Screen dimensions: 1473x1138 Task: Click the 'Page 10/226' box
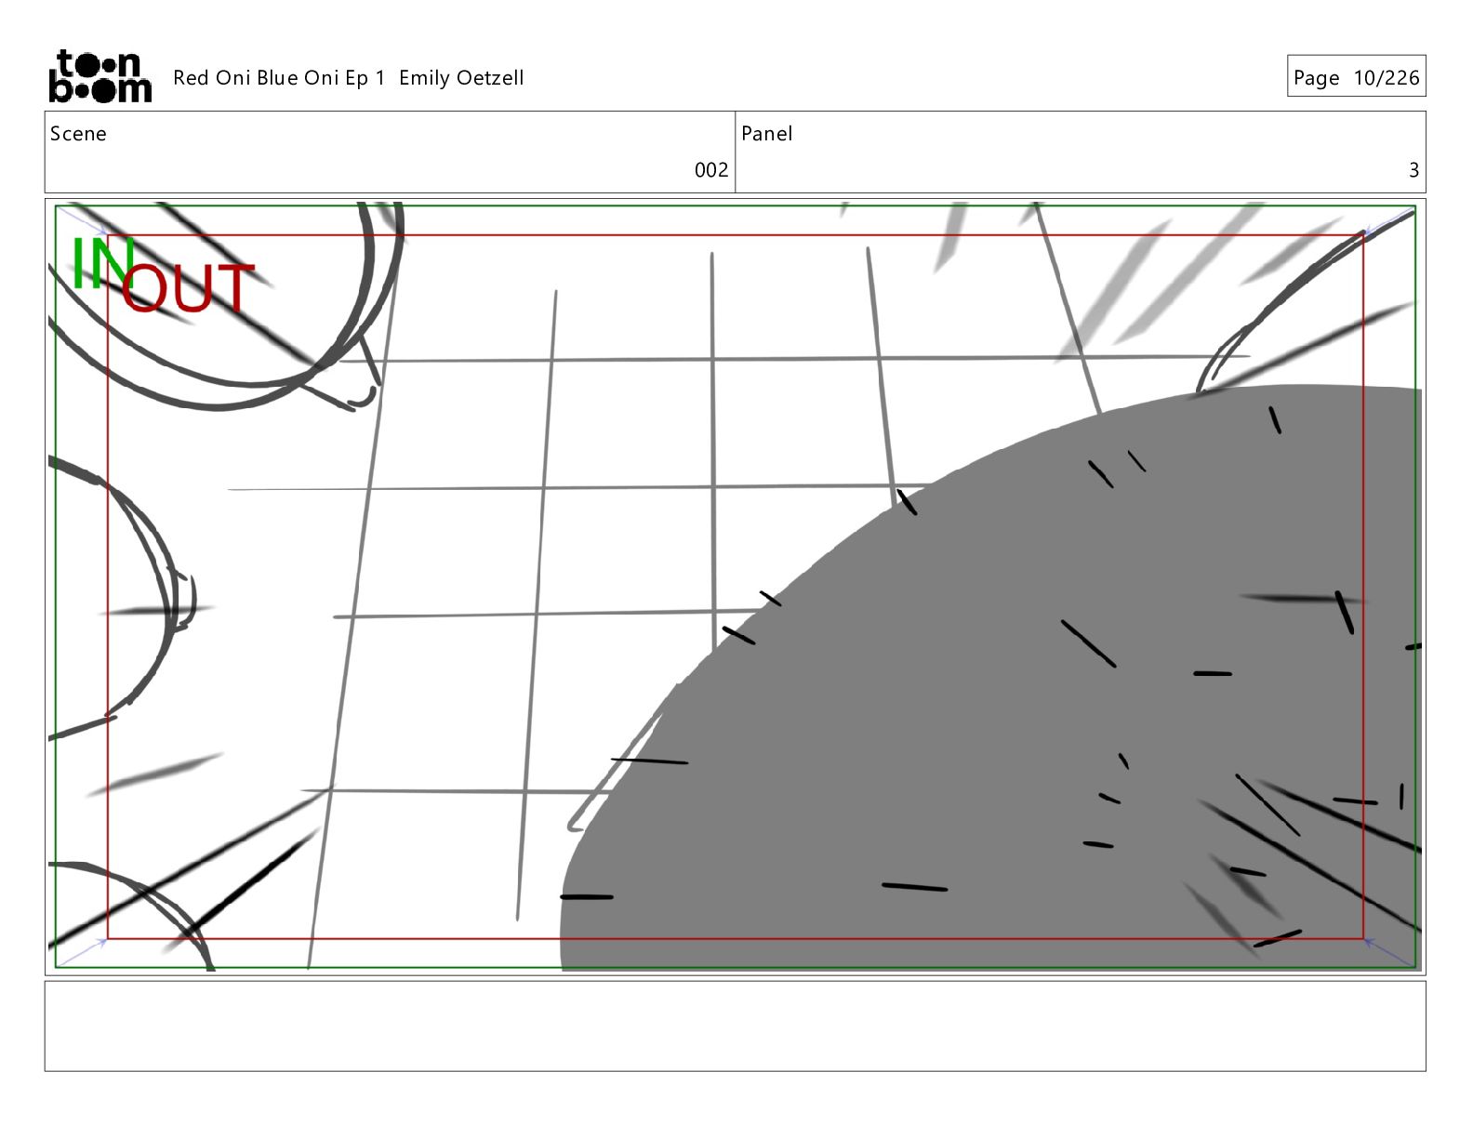pyautogui.click(x=1356, y=76)
